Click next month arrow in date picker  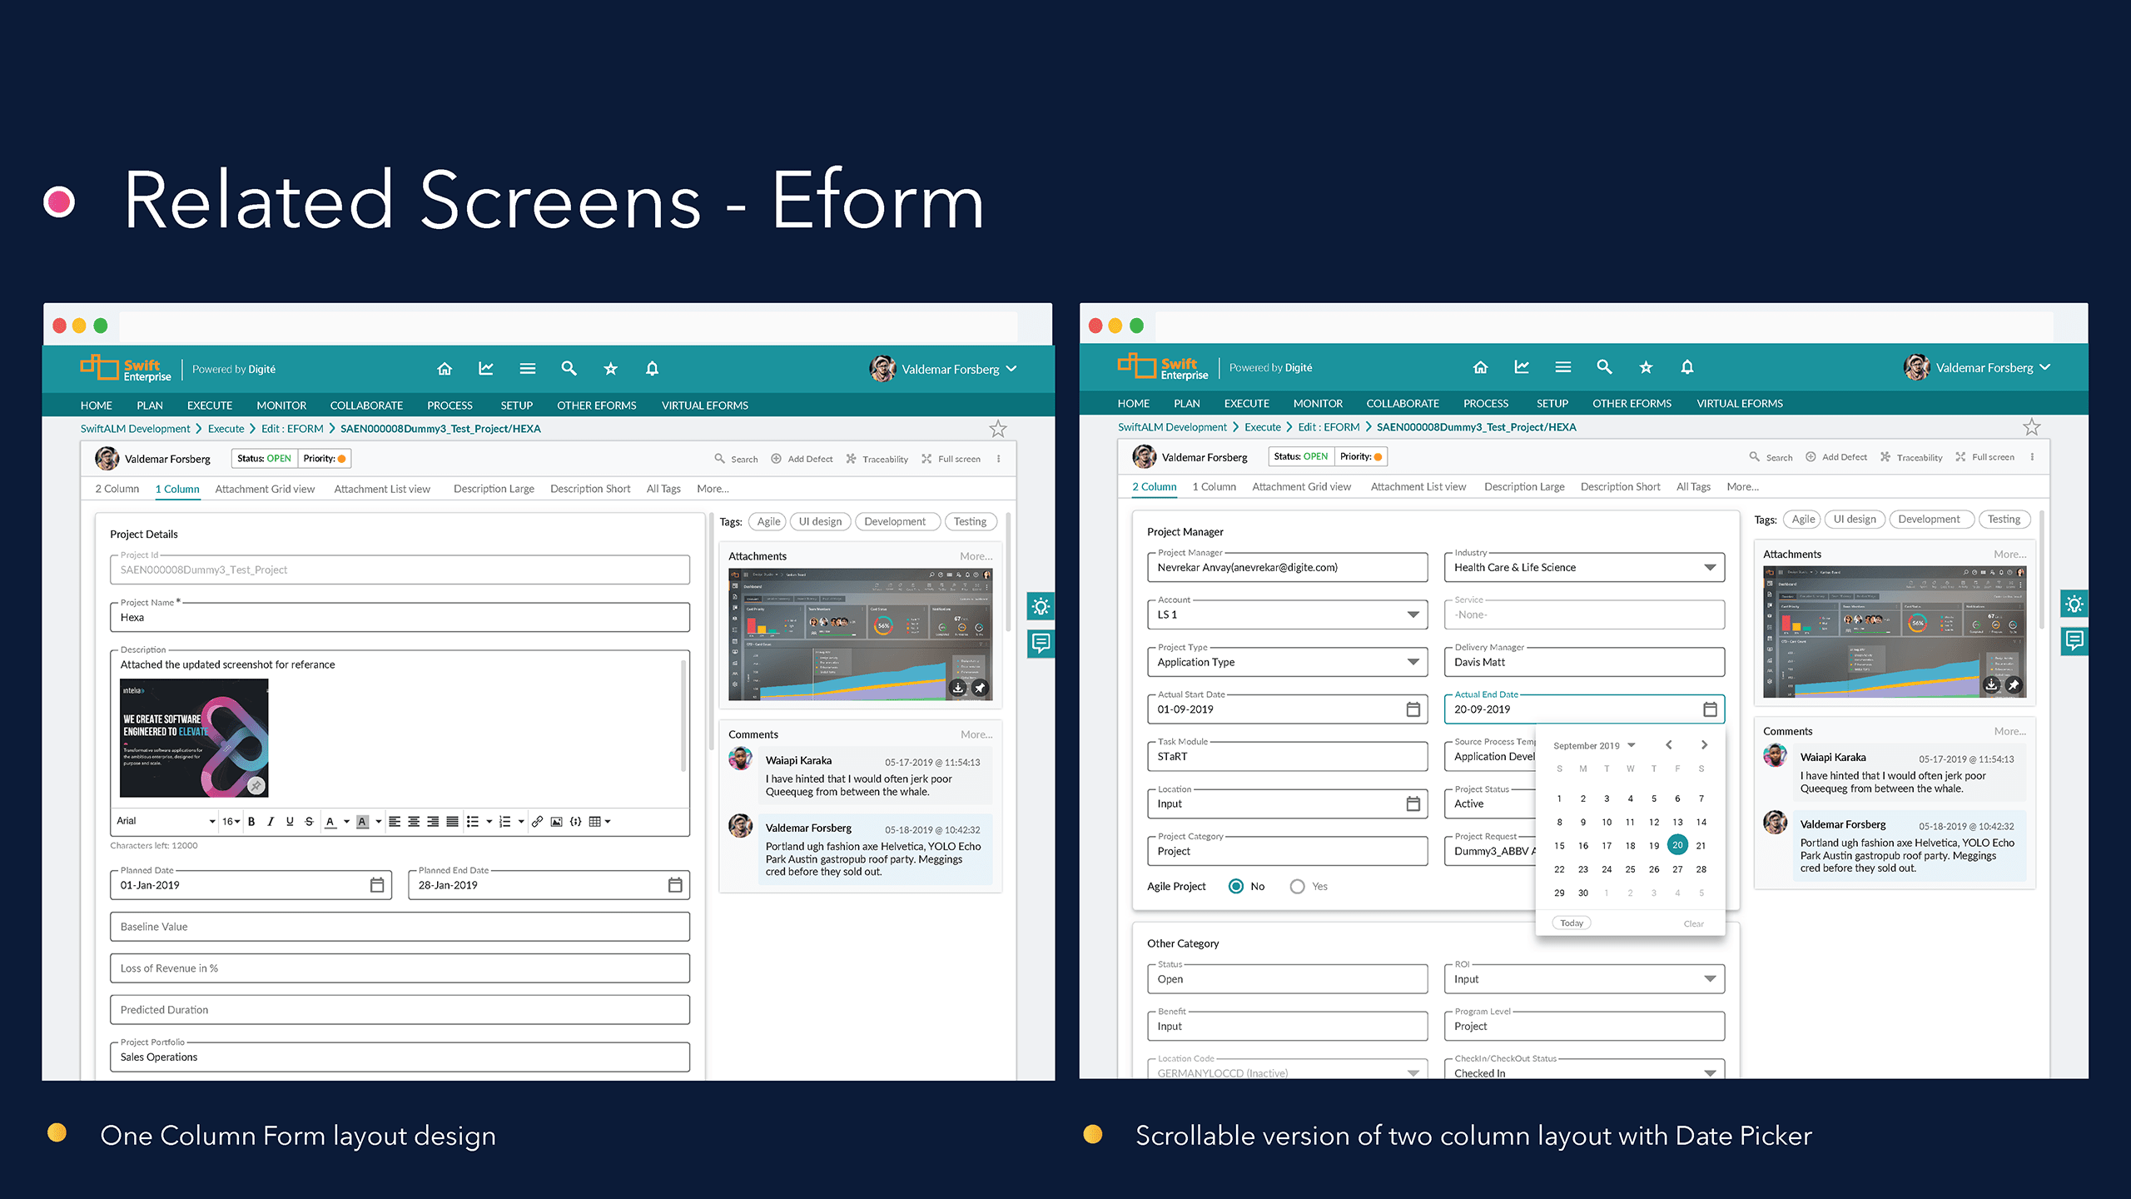[x=1704, y=744]
